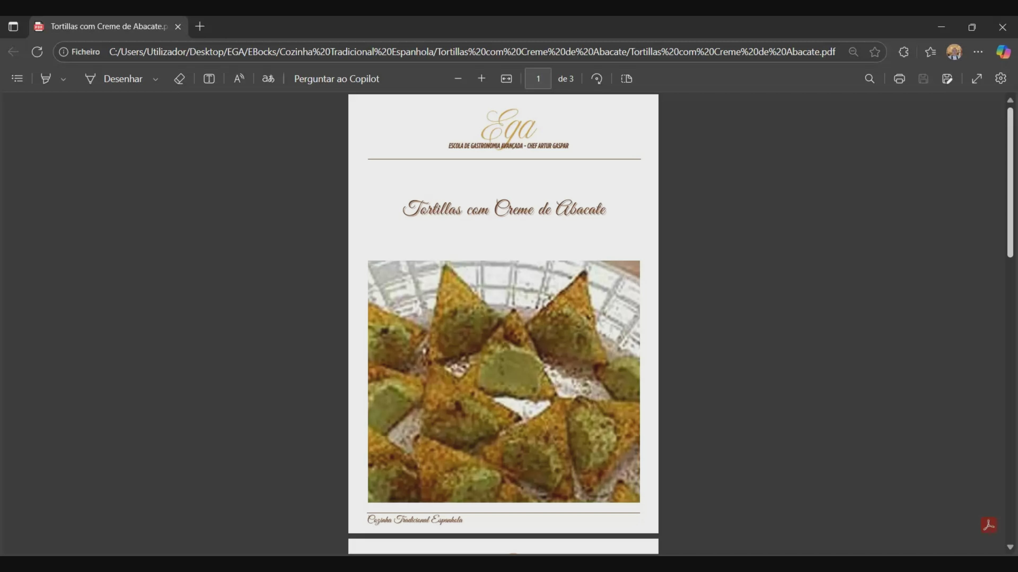
Task: Expand Desenhar pen options chevron
Action: [x=156, y=79]
